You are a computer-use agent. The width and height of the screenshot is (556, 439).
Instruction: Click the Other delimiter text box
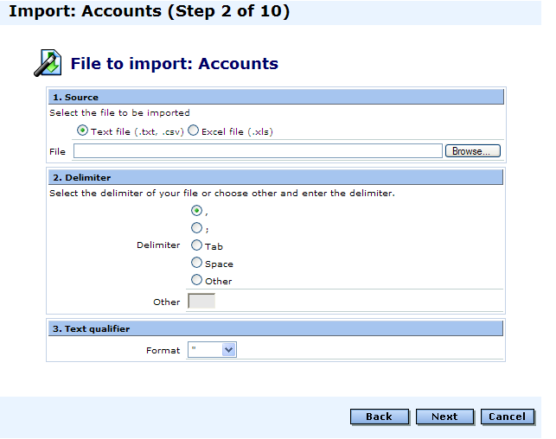[201, 302]
